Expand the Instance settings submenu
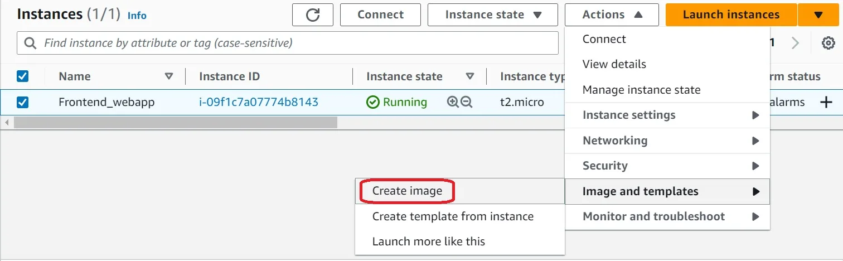The image size is (843, 261). (667, 115)
